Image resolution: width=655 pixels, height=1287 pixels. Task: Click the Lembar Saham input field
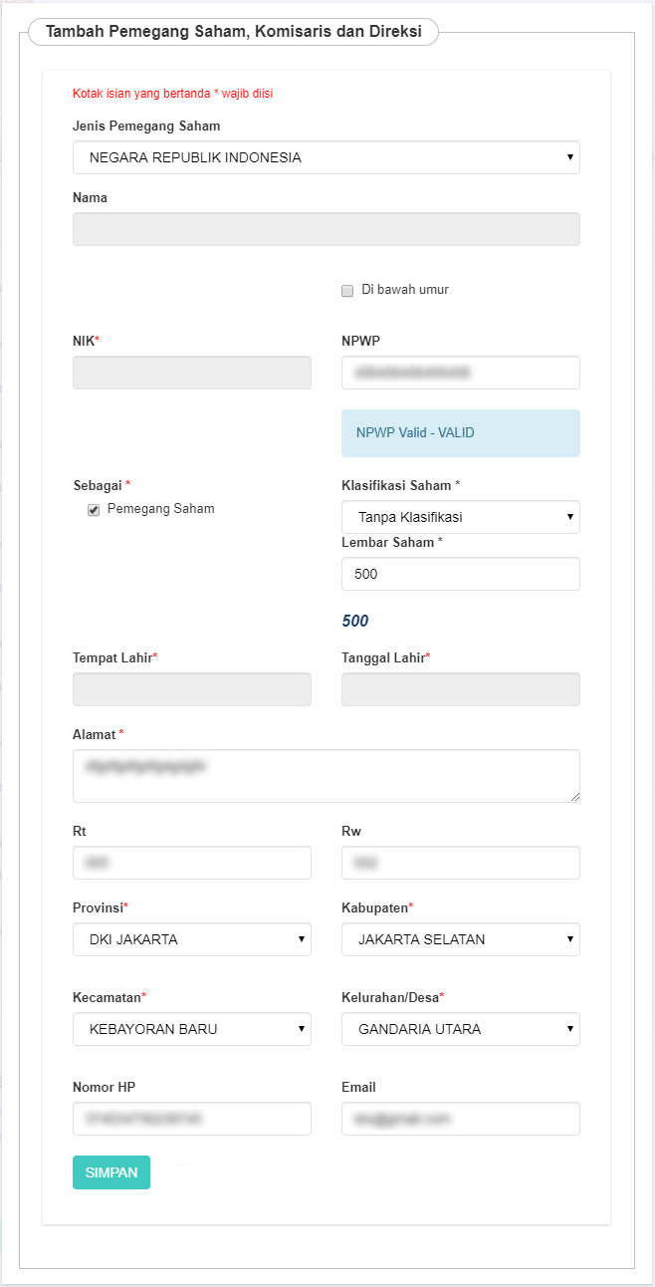(460, 574)
